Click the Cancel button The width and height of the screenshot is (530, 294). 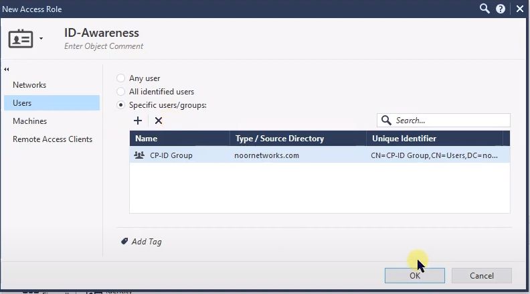pos(482,276)
